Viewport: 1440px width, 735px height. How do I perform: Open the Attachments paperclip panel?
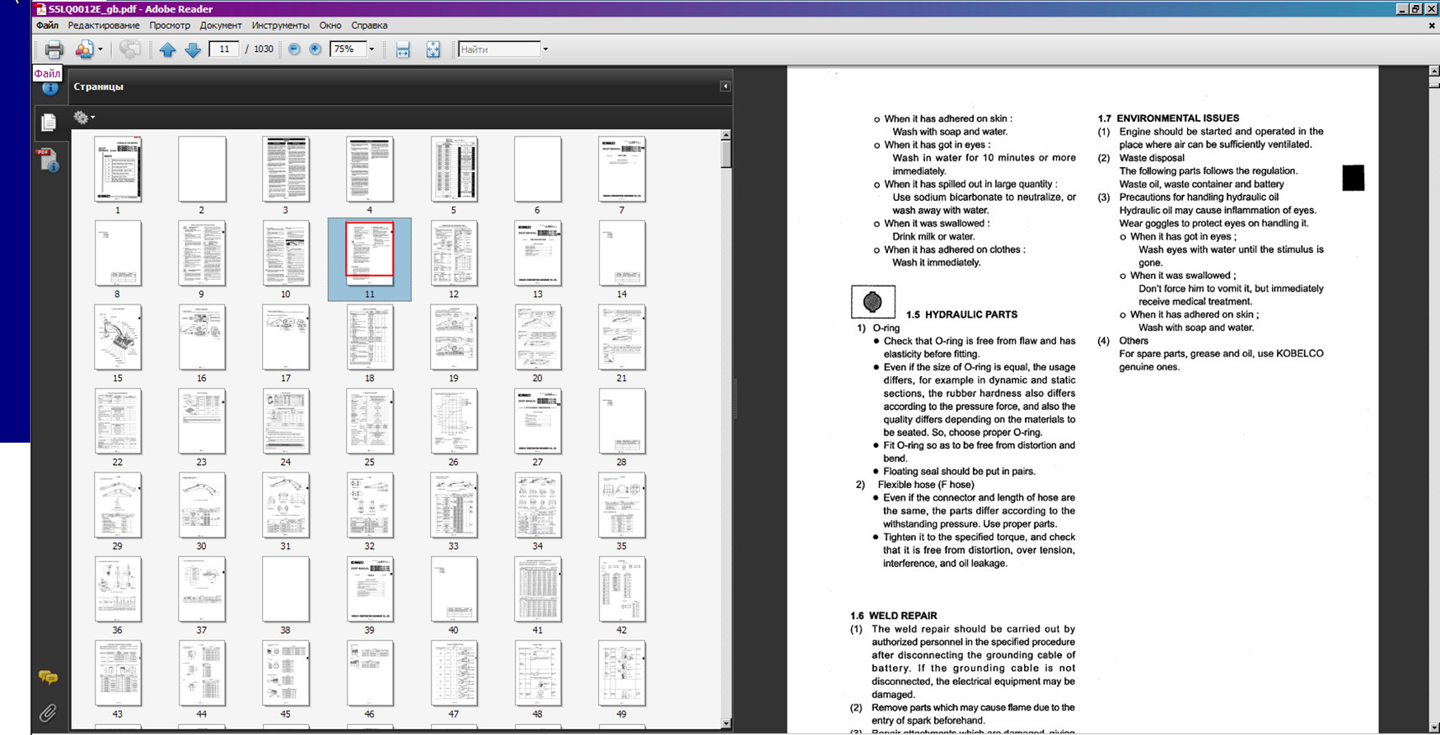[48, 713]
